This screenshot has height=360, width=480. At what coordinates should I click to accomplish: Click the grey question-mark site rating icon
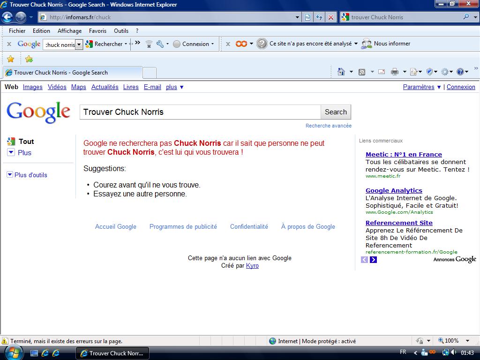tap(262, 44)
